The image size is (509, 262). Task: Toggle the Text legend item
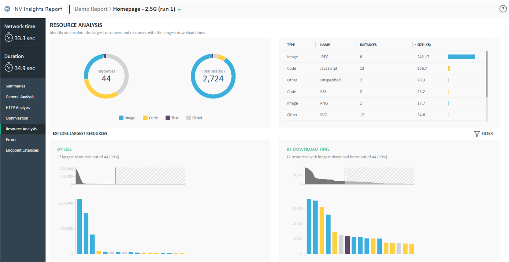tap(172, 118)
